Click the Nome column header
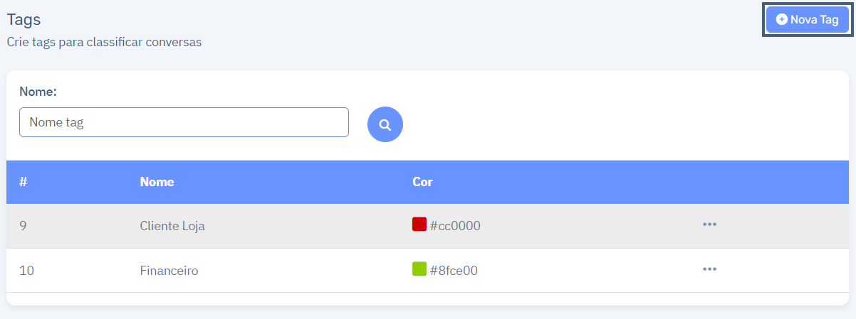The width and height of the screenshot is (856, 319). (157, 182)
